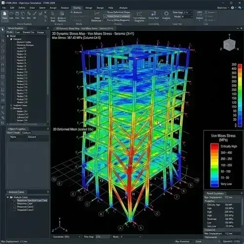Screen dimensions: 244x244
Task: Click the Show Deformed graph icon
Action: [97, 13]
